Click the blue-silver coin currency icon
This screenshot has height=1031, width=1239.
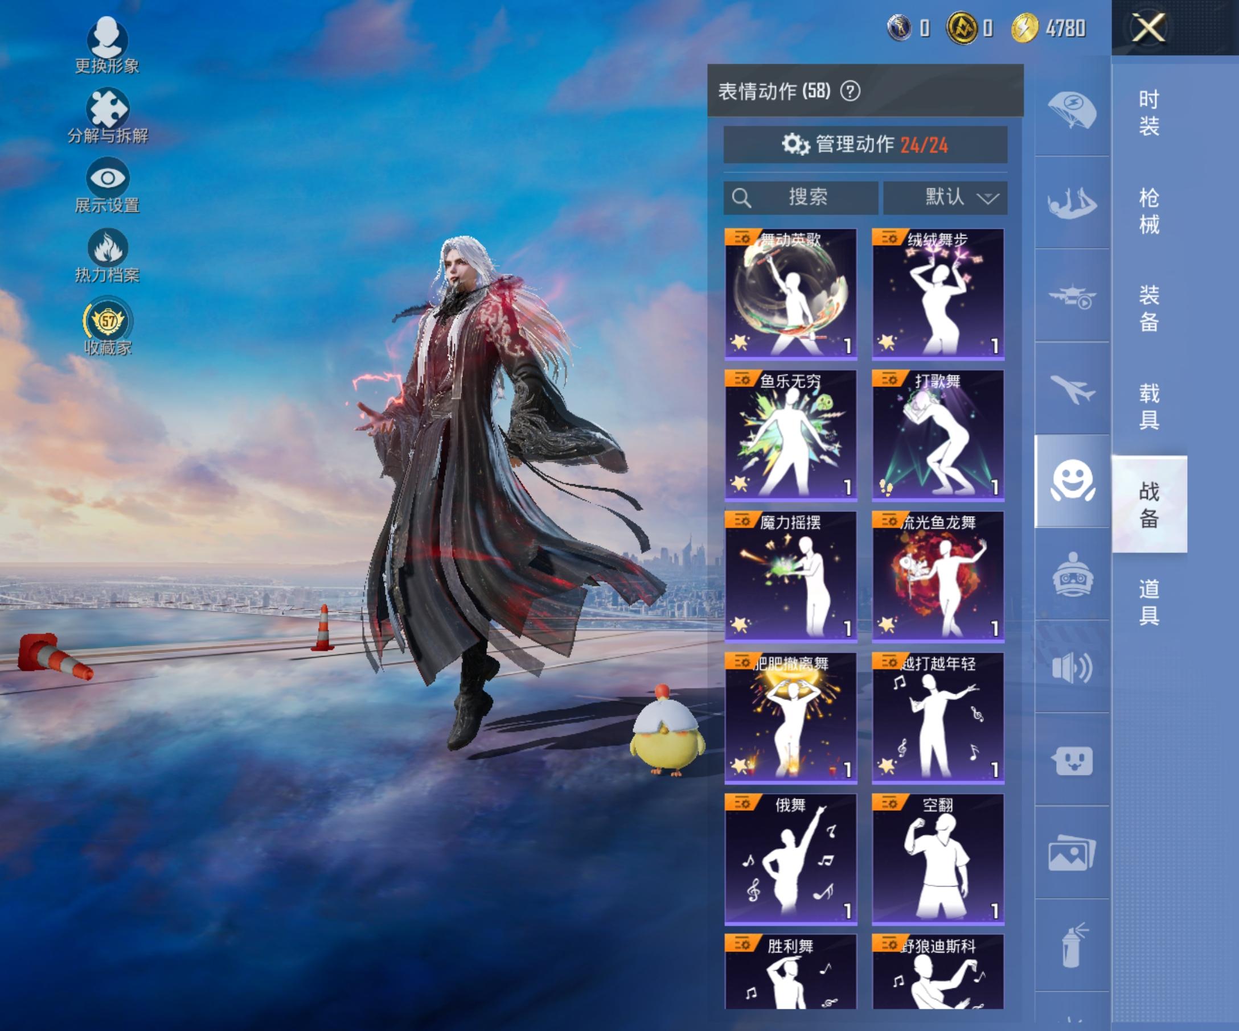(899, 28)
